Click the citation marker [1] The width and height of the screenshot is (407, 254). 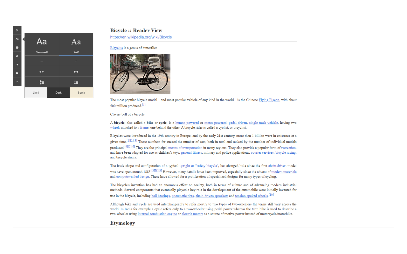143,104
